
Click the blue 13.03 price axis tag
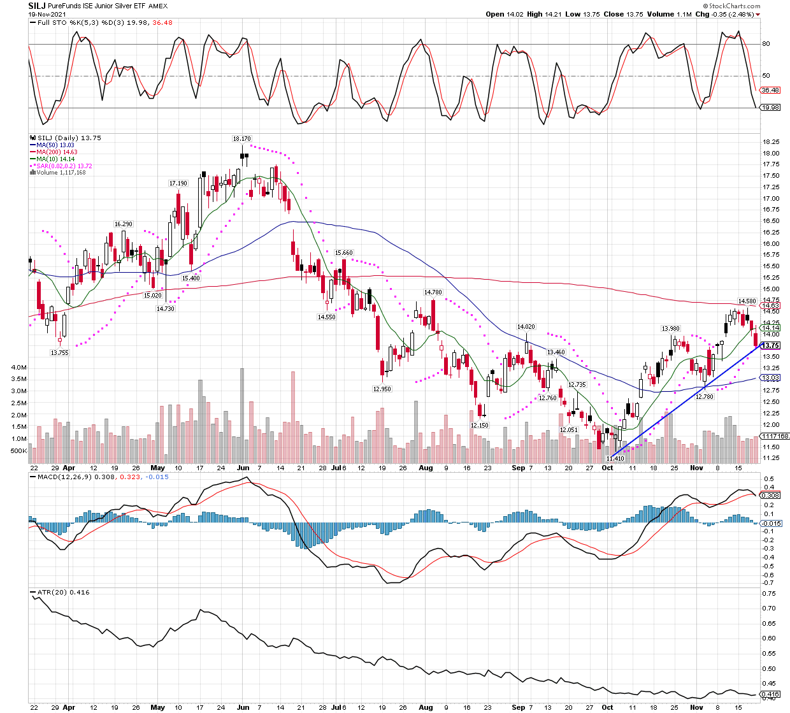click(x=771, y=378)
